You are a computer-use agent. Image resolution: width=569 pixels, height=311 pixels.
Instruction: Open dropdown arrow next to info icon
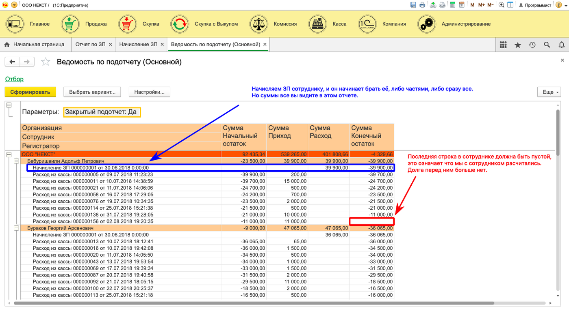(566, 5)
